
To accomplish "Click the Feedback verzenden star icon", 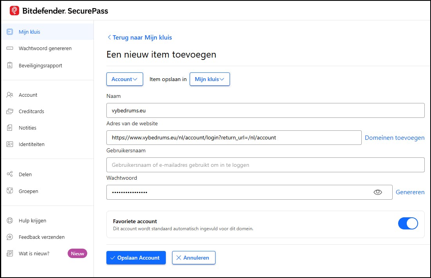I will coord(10,237).
